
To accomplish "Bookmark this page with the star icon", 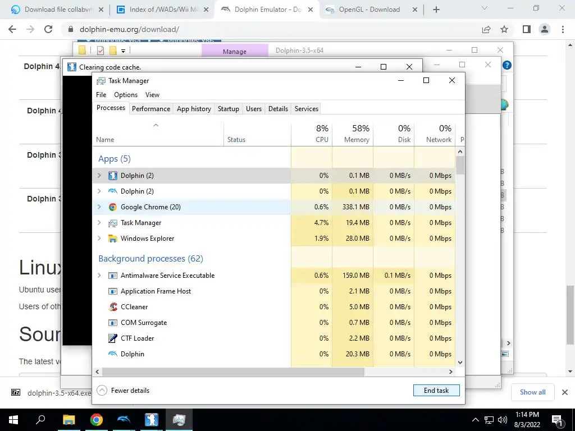I will pyautogui.click(x=504, y=29).
